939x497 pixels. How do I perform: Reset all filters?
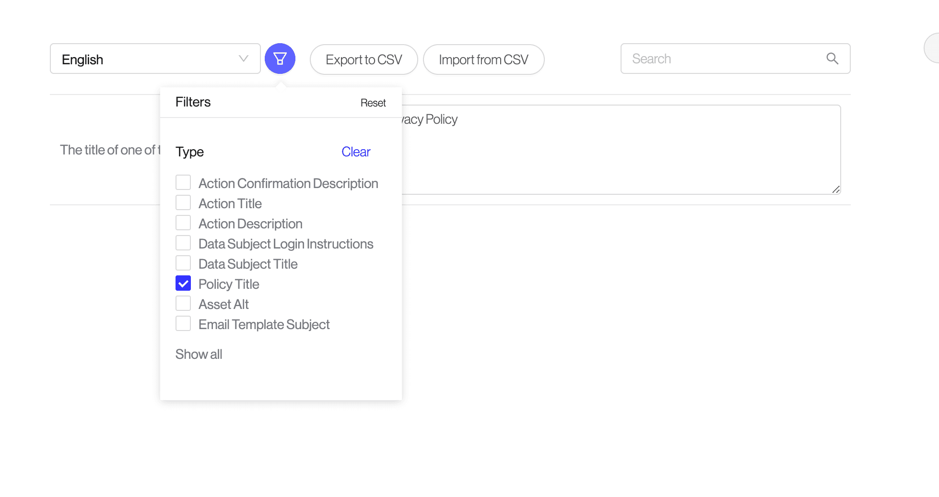pyautogui.click(x=373, y=103)
